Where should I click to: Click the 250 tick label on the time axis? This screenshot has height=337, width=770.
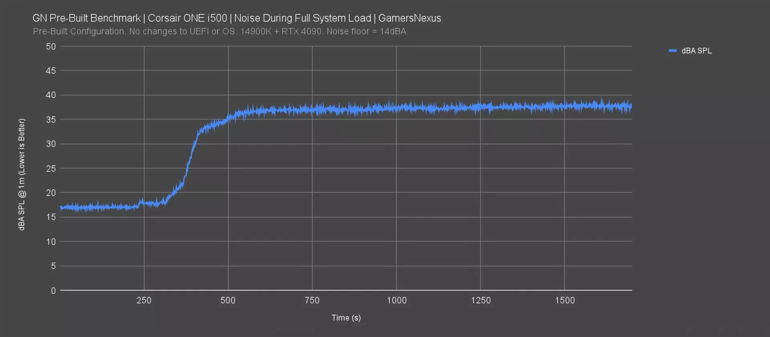pos(144,300)
